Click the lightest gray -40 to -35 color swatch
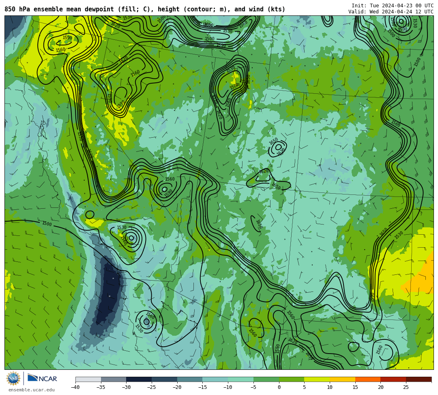Image resolution: width=438 pixels, height=395 pixels. pyautogui.click(x=88, y=379)
